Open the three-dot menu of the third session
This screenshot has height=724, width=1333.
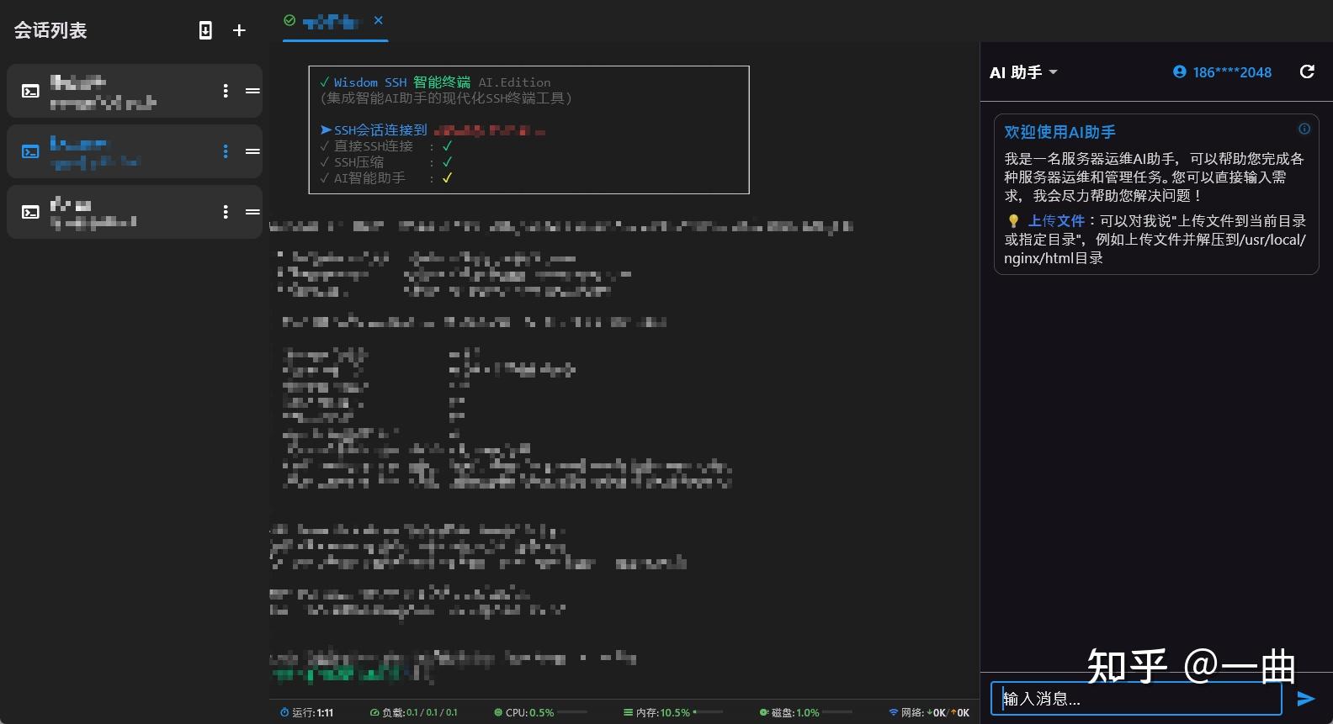tap(226, 212)
